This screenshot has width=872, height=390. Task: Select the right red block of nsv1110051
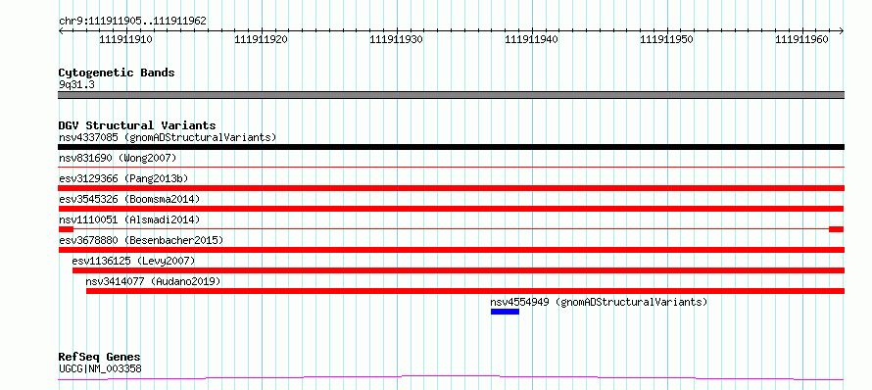pos(837,229)
